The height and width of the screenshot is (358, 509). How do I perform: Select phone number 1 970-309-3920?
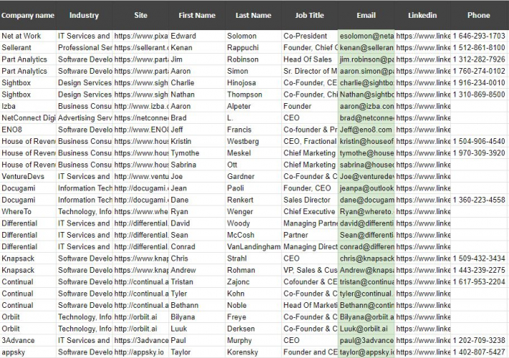coord(479,153)
